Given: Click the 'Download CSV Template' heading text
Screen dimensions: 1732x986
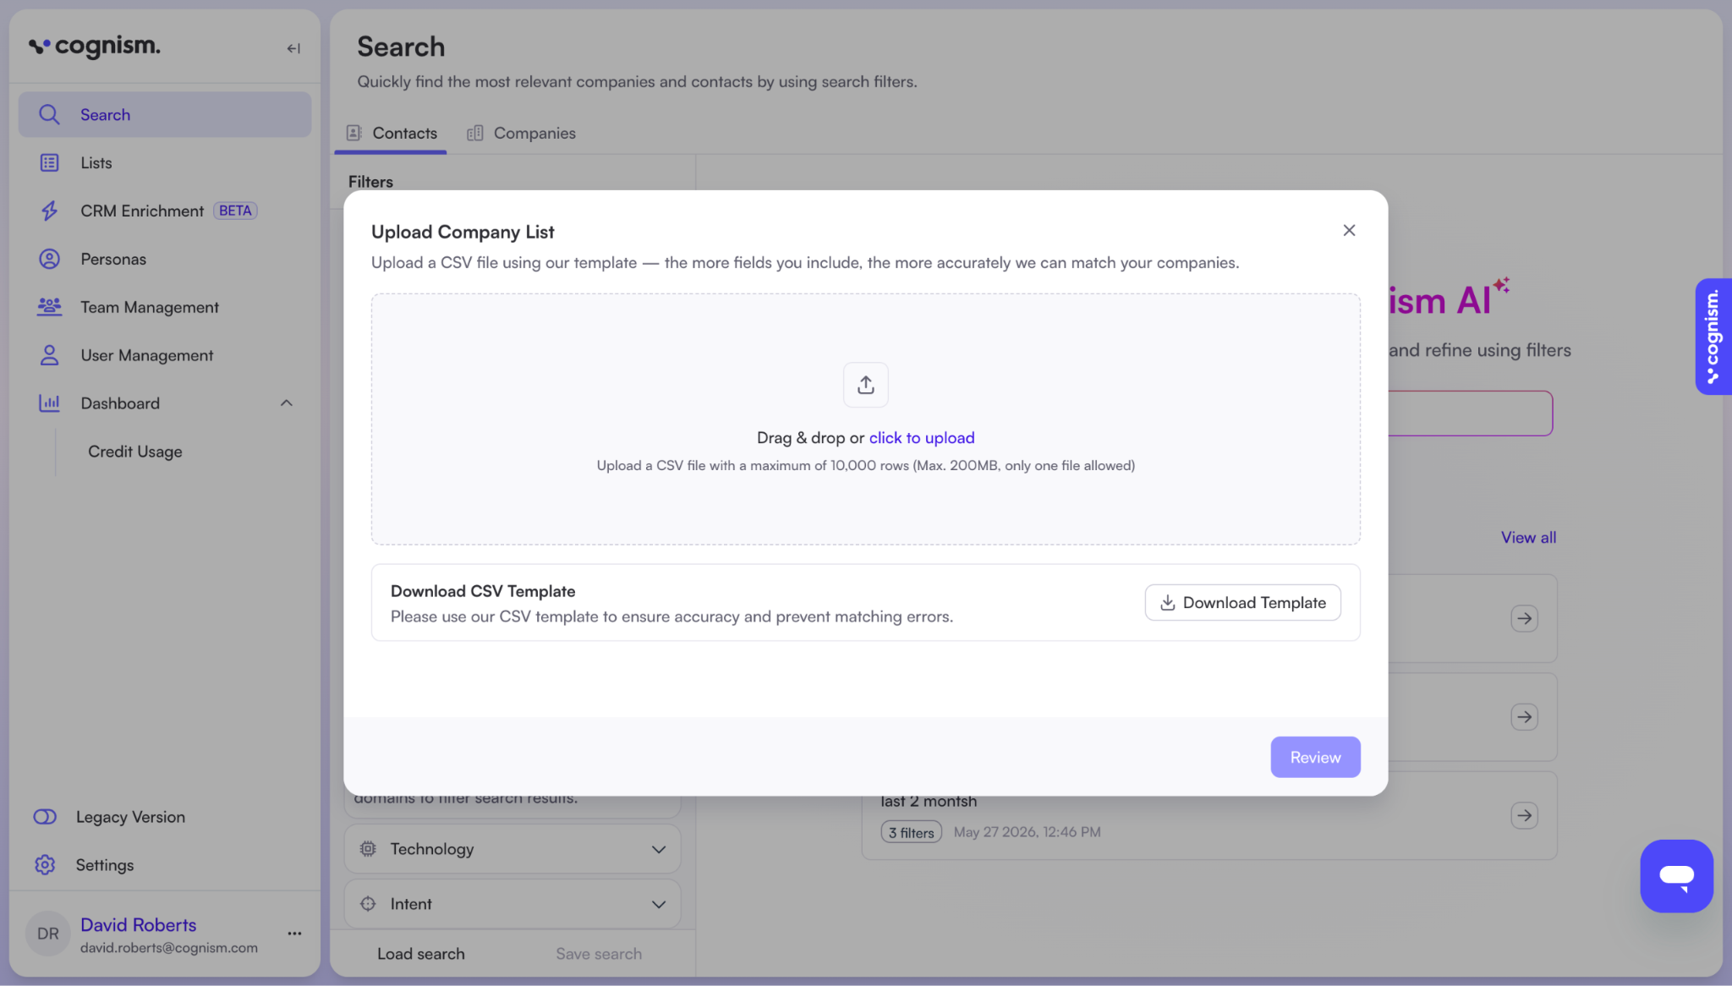Looking at the screenshot, I should 483,591.
